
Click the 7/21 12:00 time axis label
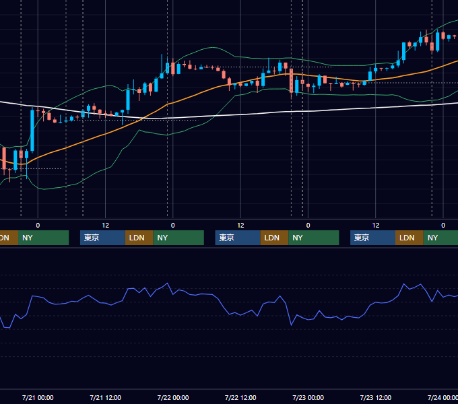coord(106,397)
